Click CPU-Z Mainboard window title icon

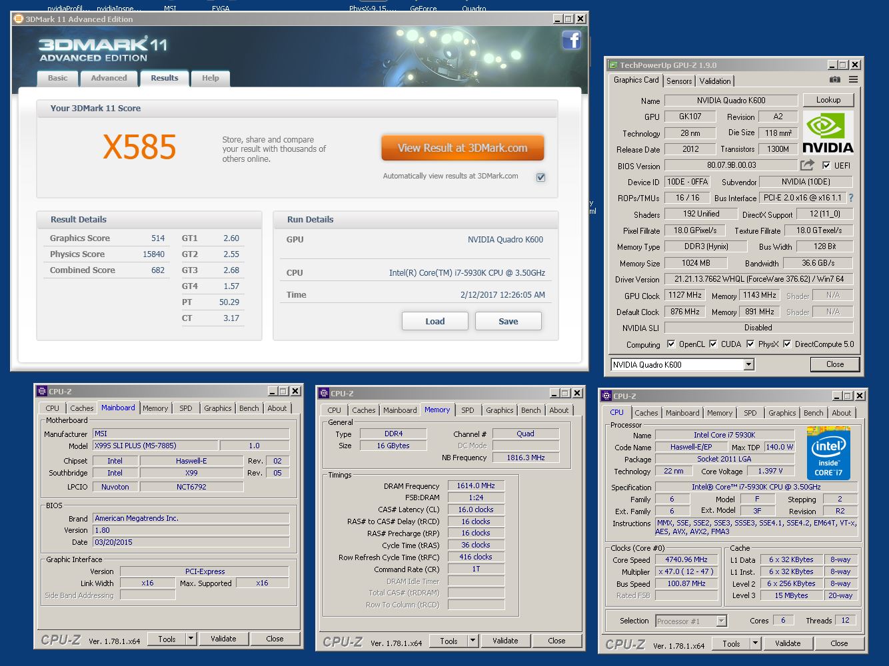(x=41, y=391)
